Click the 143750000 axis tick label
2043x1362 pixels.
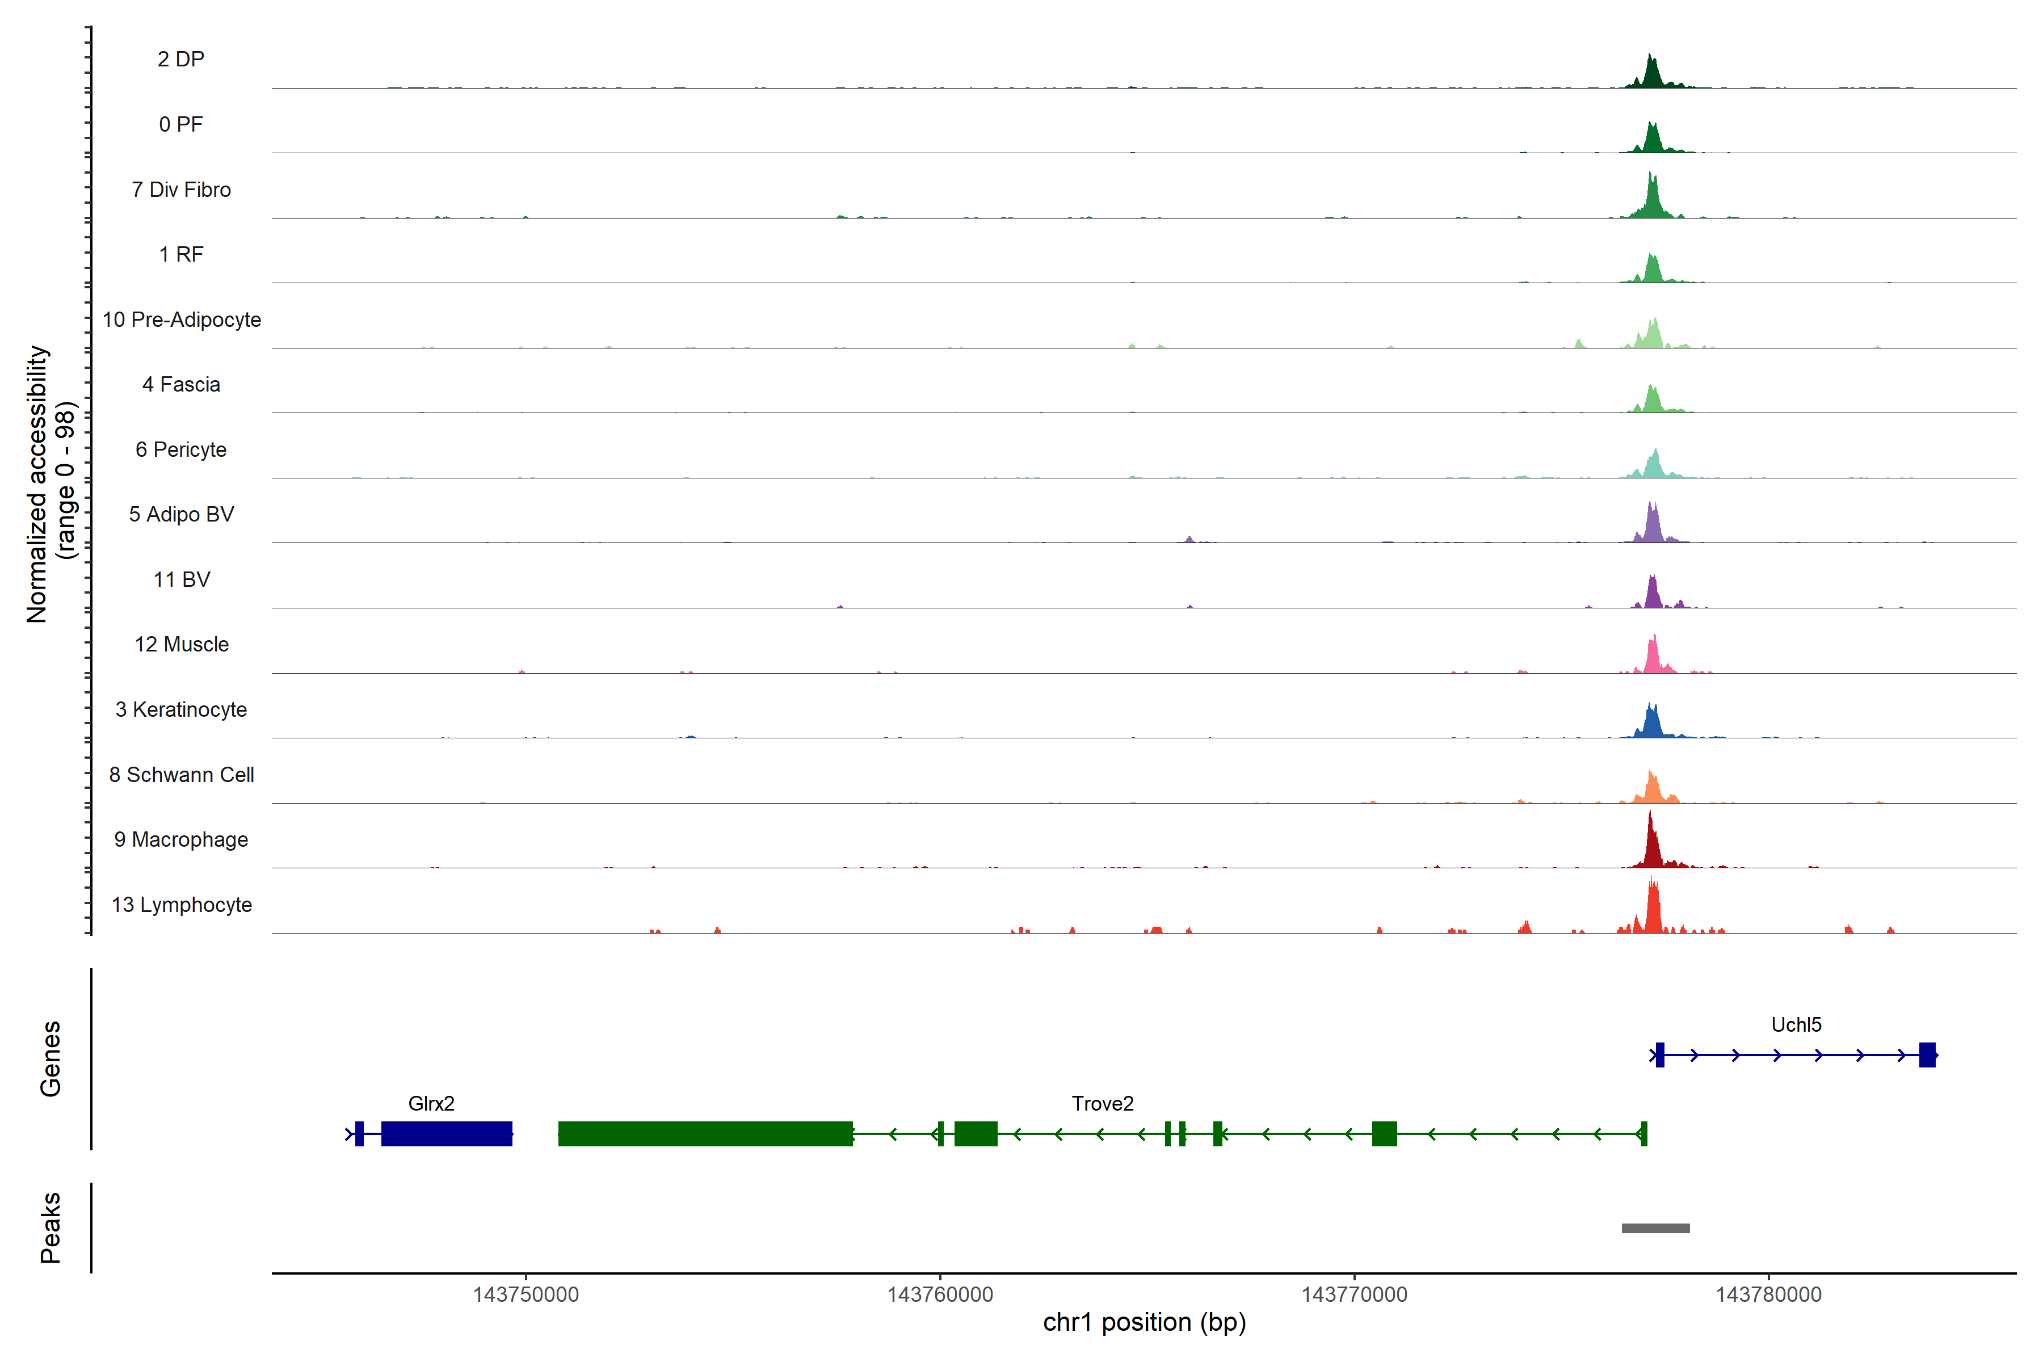click(526, 1294)
